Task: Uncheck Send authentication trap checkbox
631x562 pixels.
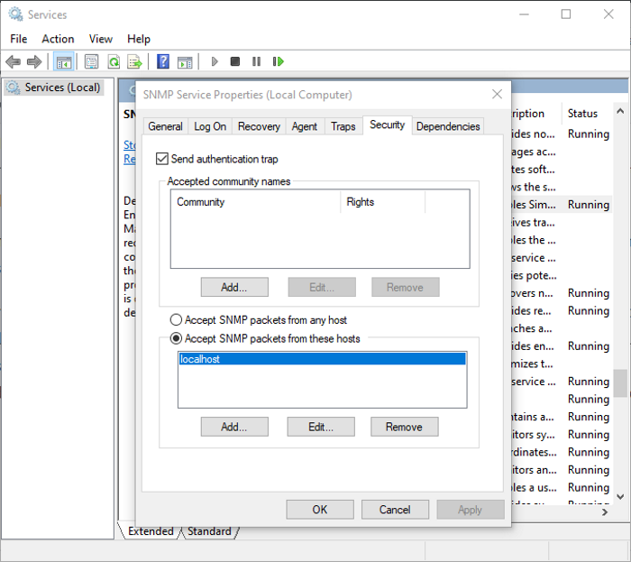Action: 162,159
